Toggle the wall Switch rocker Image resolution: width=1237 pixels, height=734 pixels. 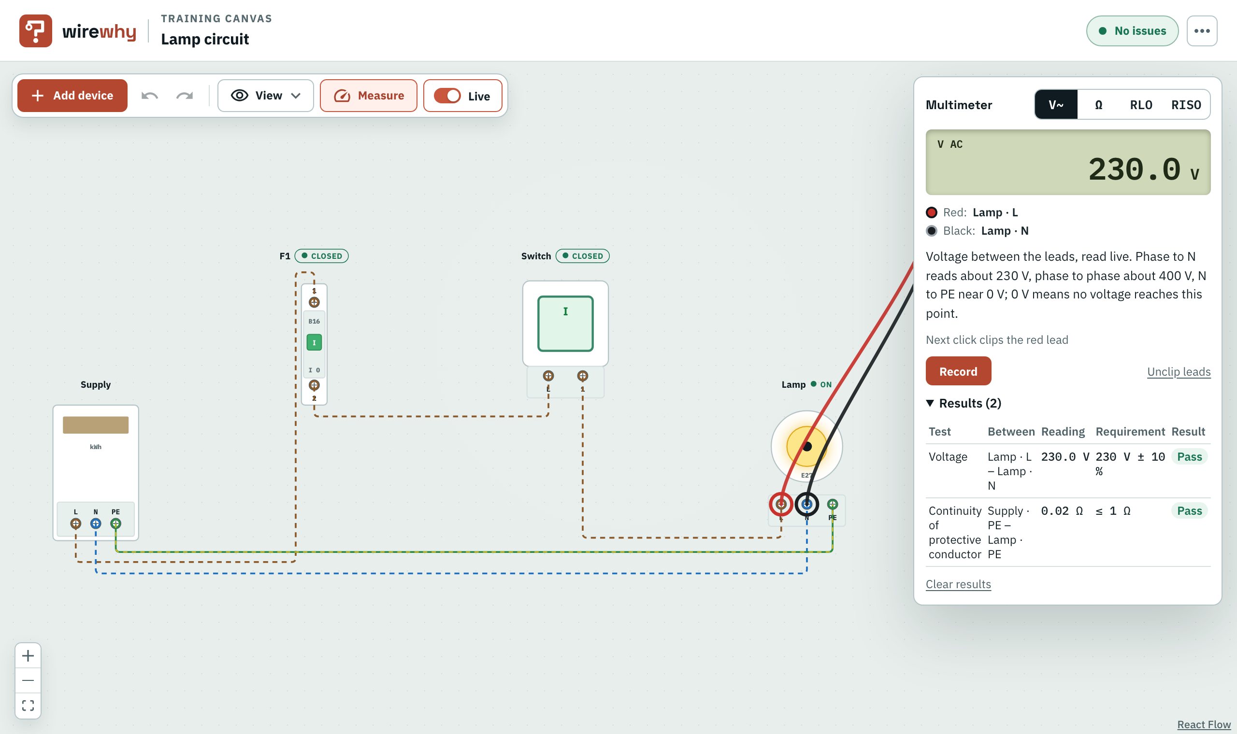[x=565, y=324]
